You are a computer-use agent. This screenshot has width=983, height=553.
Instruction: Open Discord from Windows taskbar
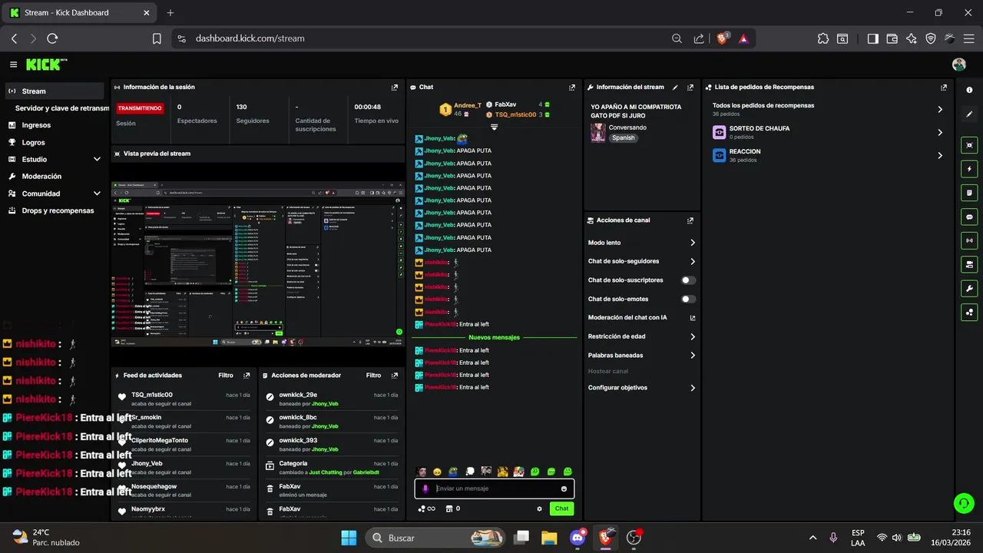[578, 538]
